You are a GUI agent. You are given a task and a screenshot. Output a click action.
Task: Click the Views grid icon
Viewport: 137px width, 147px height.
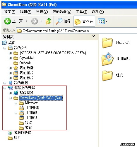click(x=101, y=21)
